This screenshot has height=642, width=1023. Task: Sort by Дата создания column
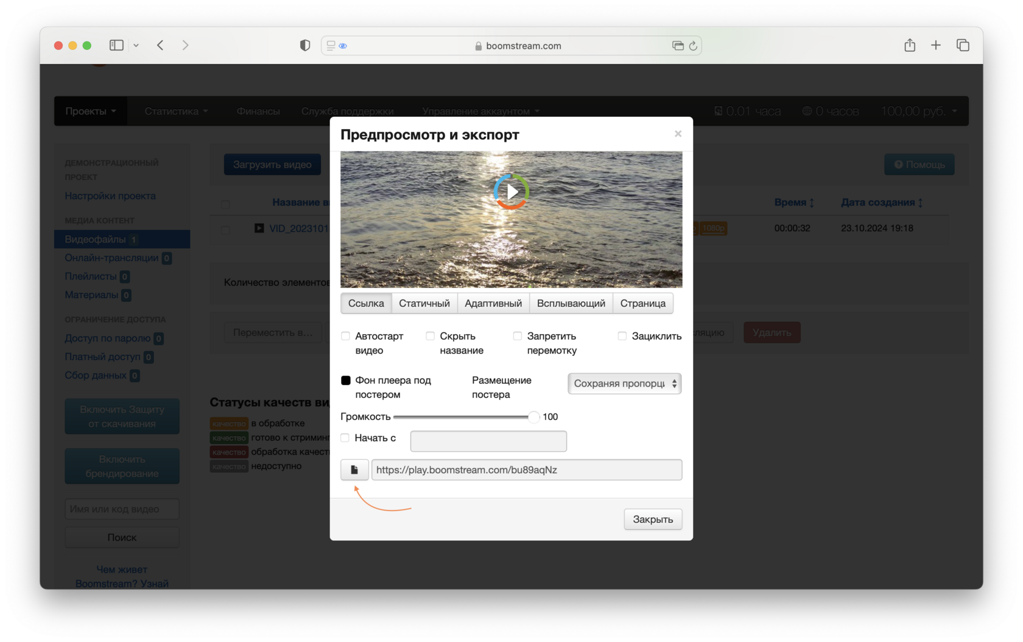(x=882, y=202)
